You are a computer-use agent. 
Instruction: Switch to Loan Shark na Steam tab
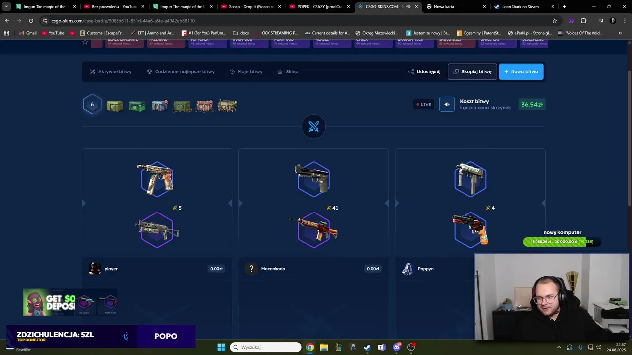(524, 7)
